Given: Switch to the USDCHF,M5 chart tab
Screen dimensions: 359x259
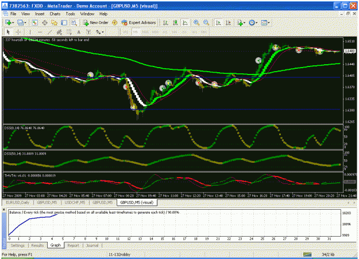Looking at the screenshot, I should tap(75, 202).
